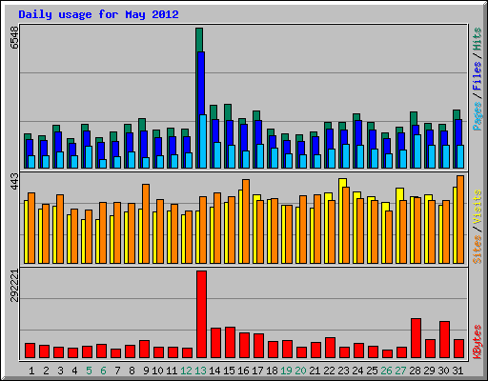Click the blue "Files" legend label
Image resolution: width=488 pixels, height=381 pixels.
click(478, 75)
